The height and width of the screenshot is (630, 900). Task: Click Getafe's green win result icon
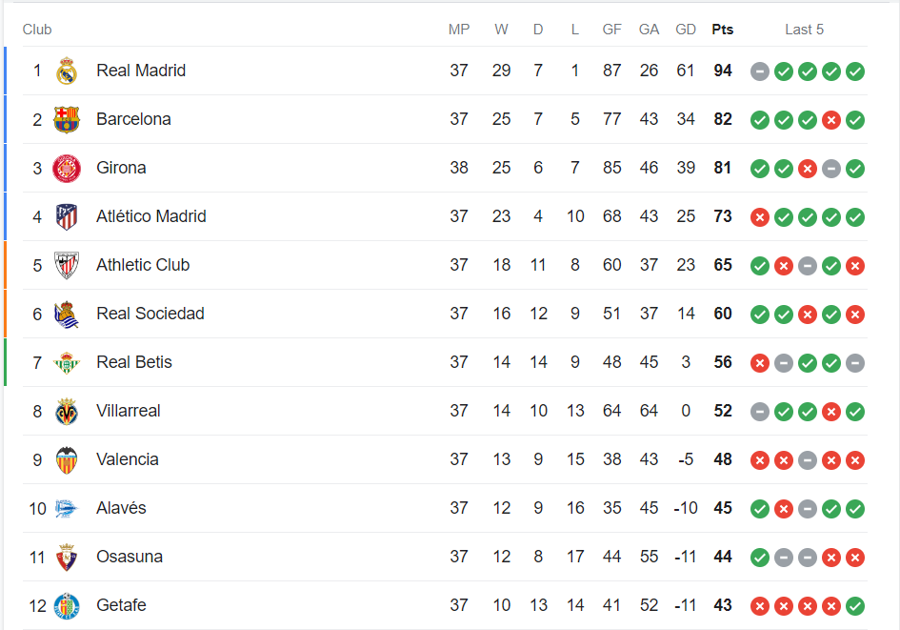click(855, 606)
